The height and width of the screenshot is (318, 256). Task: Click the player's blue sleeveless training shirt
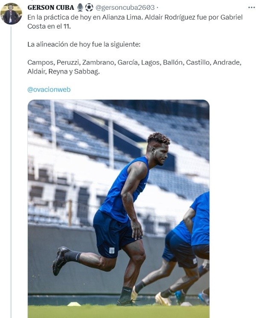pyautogui.click(x=124, y=188)
